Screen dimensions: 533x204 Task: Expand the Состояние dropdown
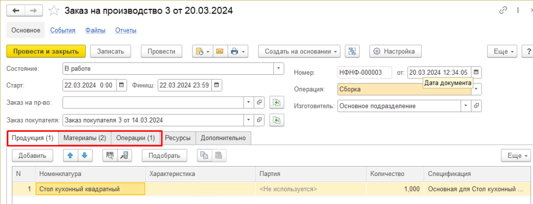279,69
